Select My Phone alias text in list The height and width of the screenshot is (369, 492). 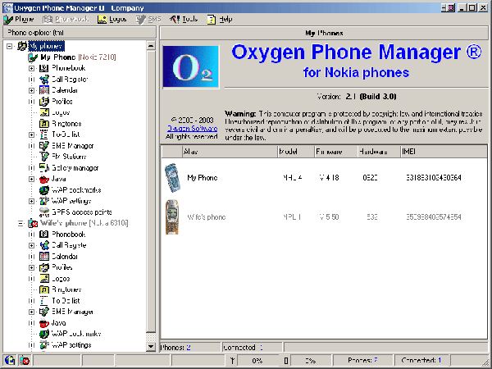pyautogui.click(x=202, y=178)
